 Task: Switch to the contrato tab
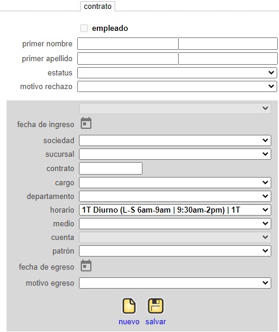point(97,7)
